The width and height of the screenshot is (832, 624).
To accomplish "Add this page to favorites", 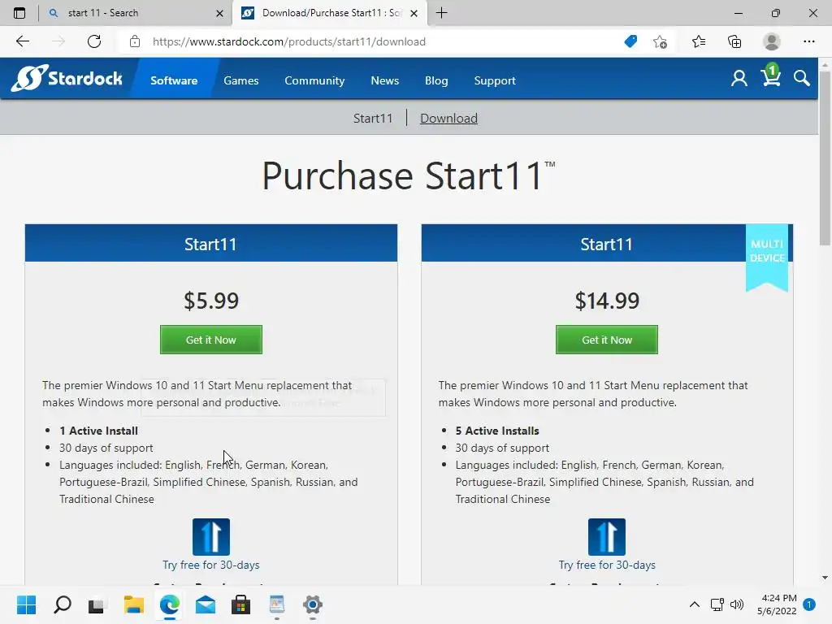I will point(660,41).
